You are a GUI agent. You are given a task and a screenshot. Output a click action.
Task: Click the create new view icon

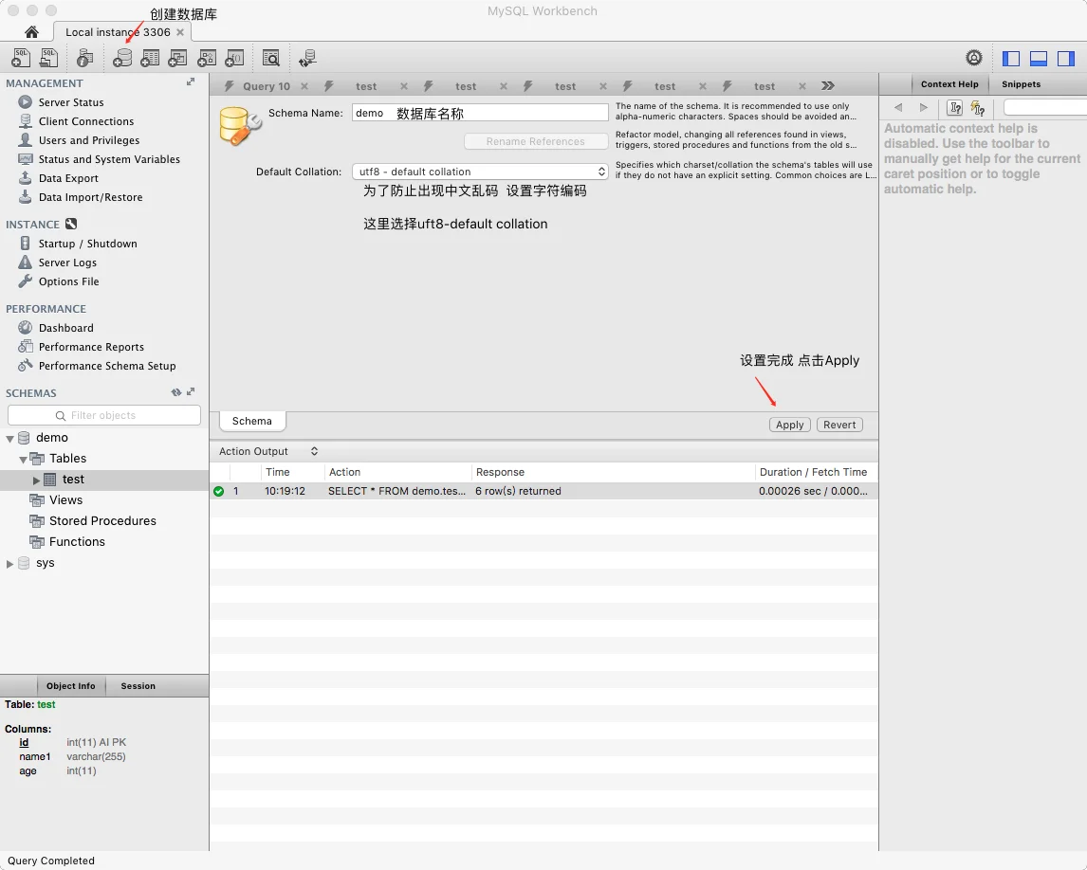177,58
